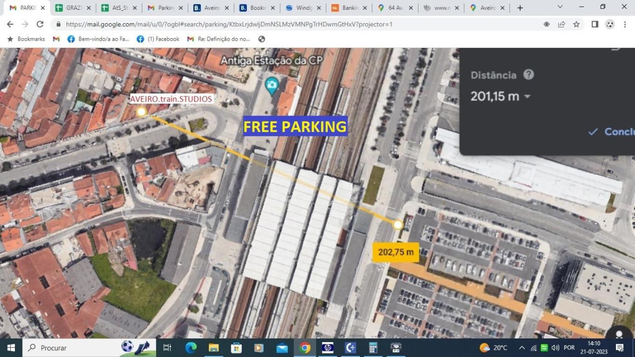The image size is (635, 357).
Task: Share this page via the share icon
Action: point(562,24)
